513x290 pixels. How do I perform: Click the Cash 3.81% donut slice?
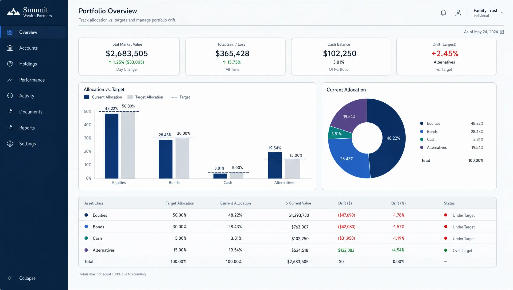coord(336,134)
